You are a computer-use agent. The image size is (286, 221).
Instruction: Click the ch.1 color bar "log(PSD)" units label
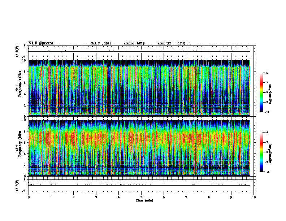[x=270, y=94]
